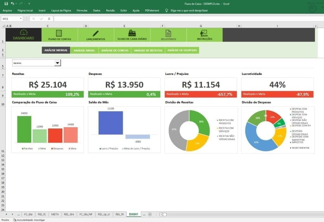This screenshot has height=222, width=324.
Task: Click the Instruções icon
Action: point(204,33)
